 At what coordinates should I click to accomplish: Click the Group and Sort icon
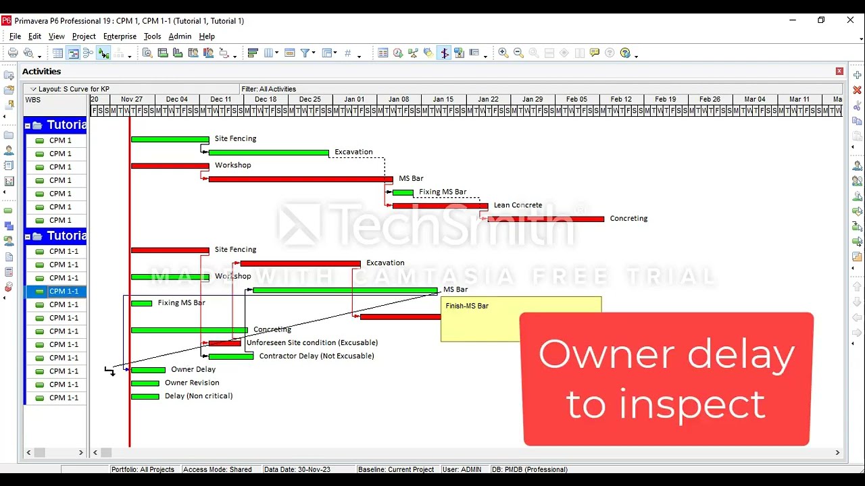pyautogui.click(x=327, y=53)
